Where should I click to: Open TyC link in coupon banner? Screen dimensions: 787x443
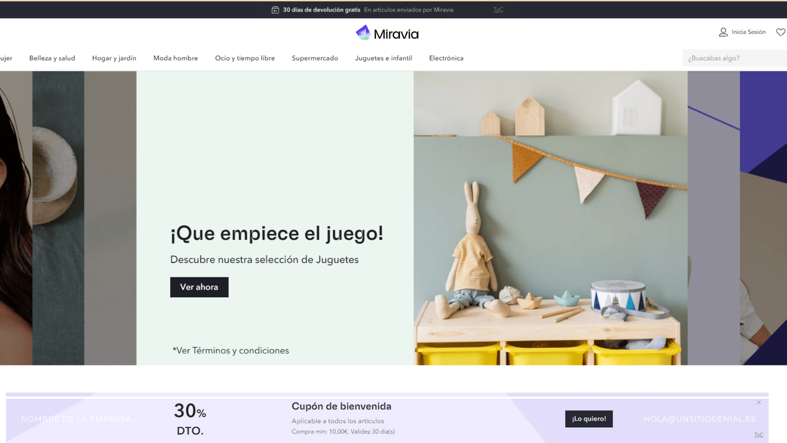(x=759, y=435)
